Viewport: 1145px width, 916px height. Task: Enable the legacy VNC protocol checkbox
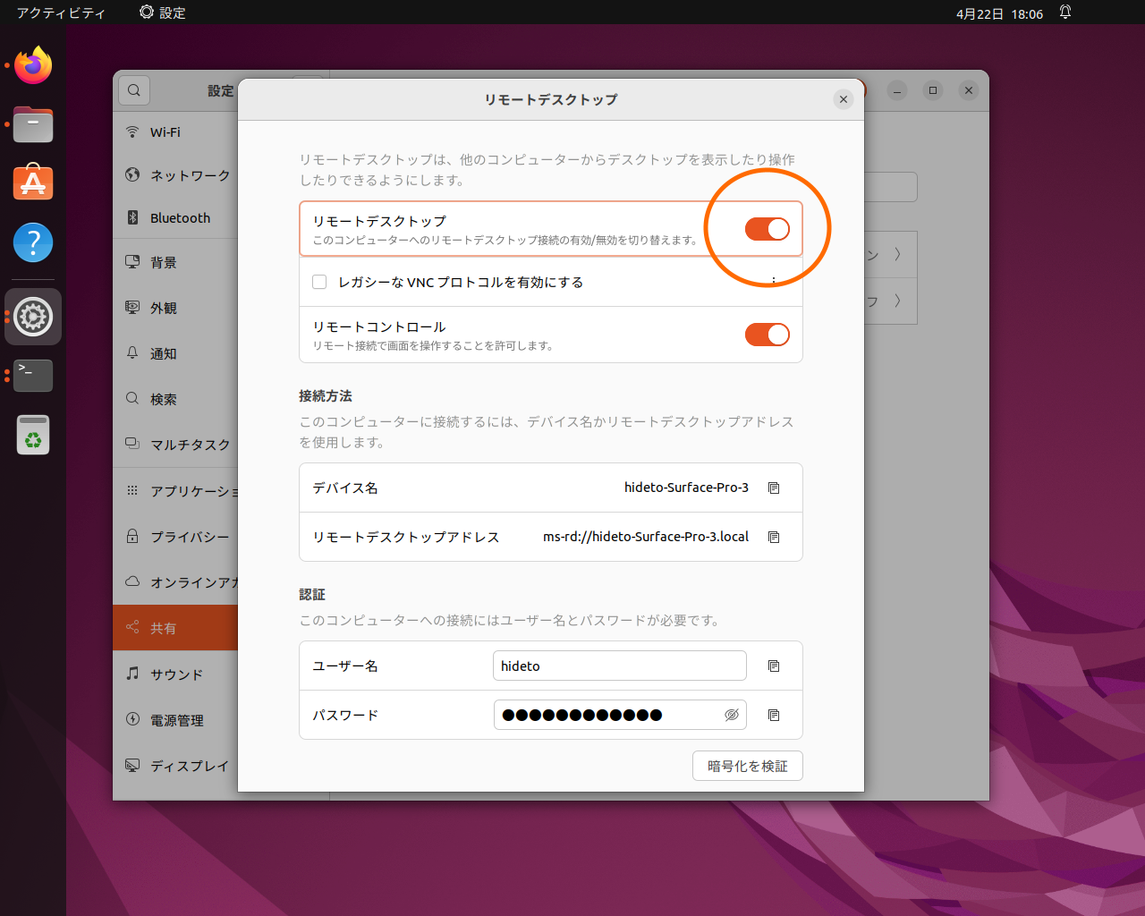319,281
